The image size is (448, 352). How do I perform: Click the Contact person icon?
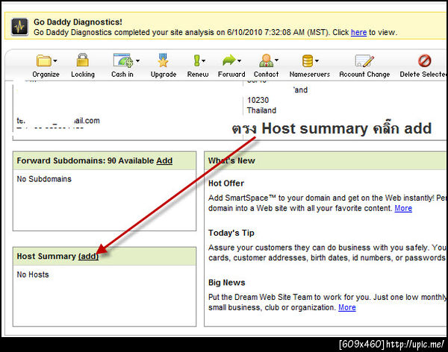click(x=266, y=60)
